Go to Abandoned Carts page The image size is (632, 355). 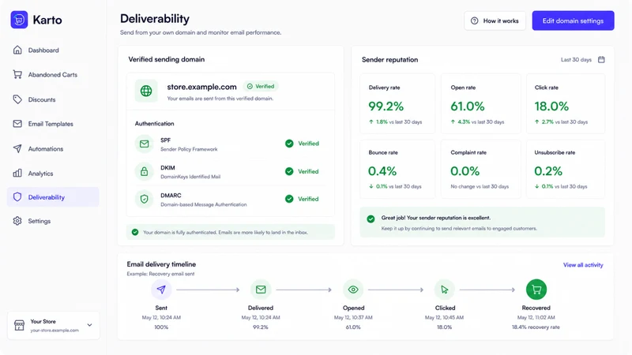53,74
